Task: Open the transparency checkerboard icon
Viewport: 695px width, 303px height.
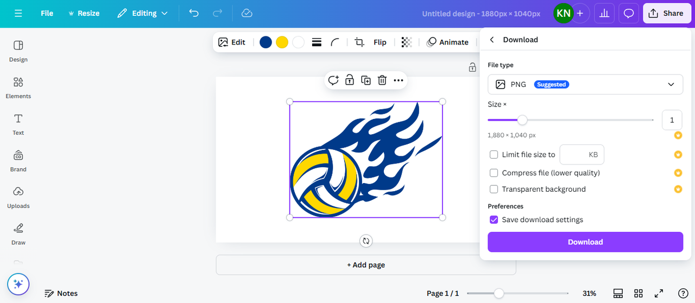Action: pos(406,42)
